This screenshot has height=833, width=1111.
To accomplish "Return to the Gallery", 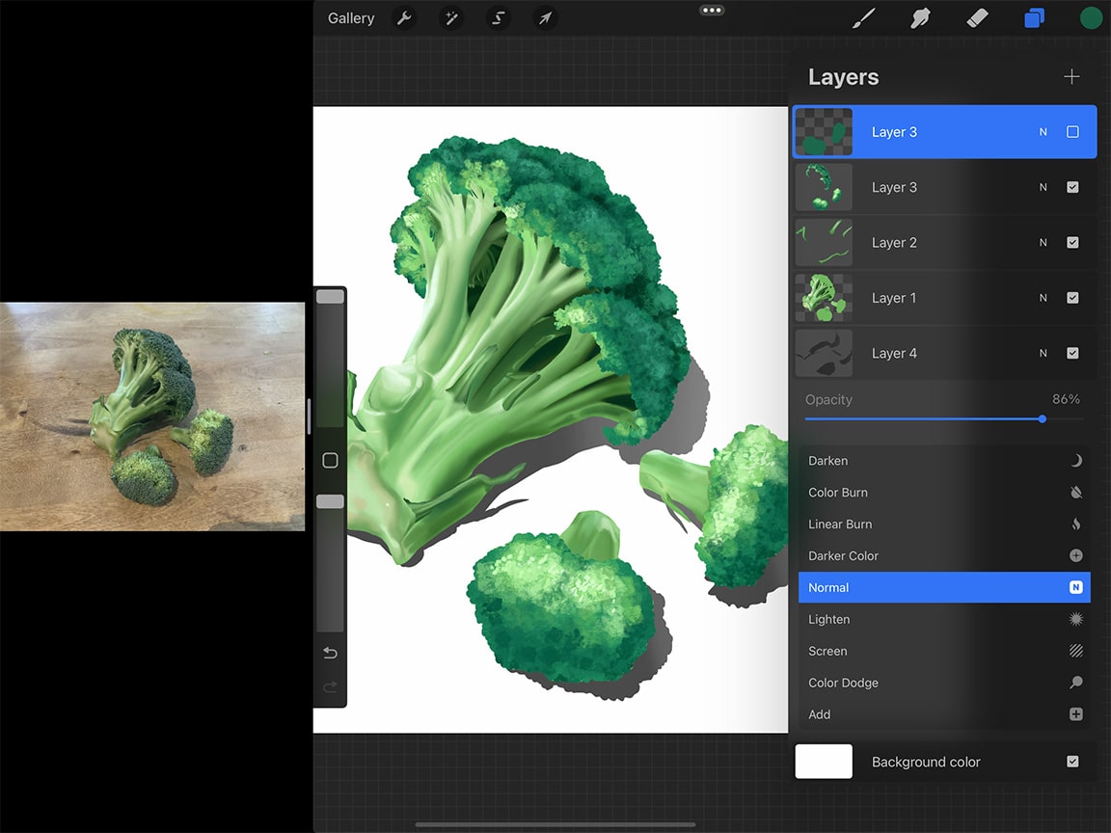I will click(350, 17).
